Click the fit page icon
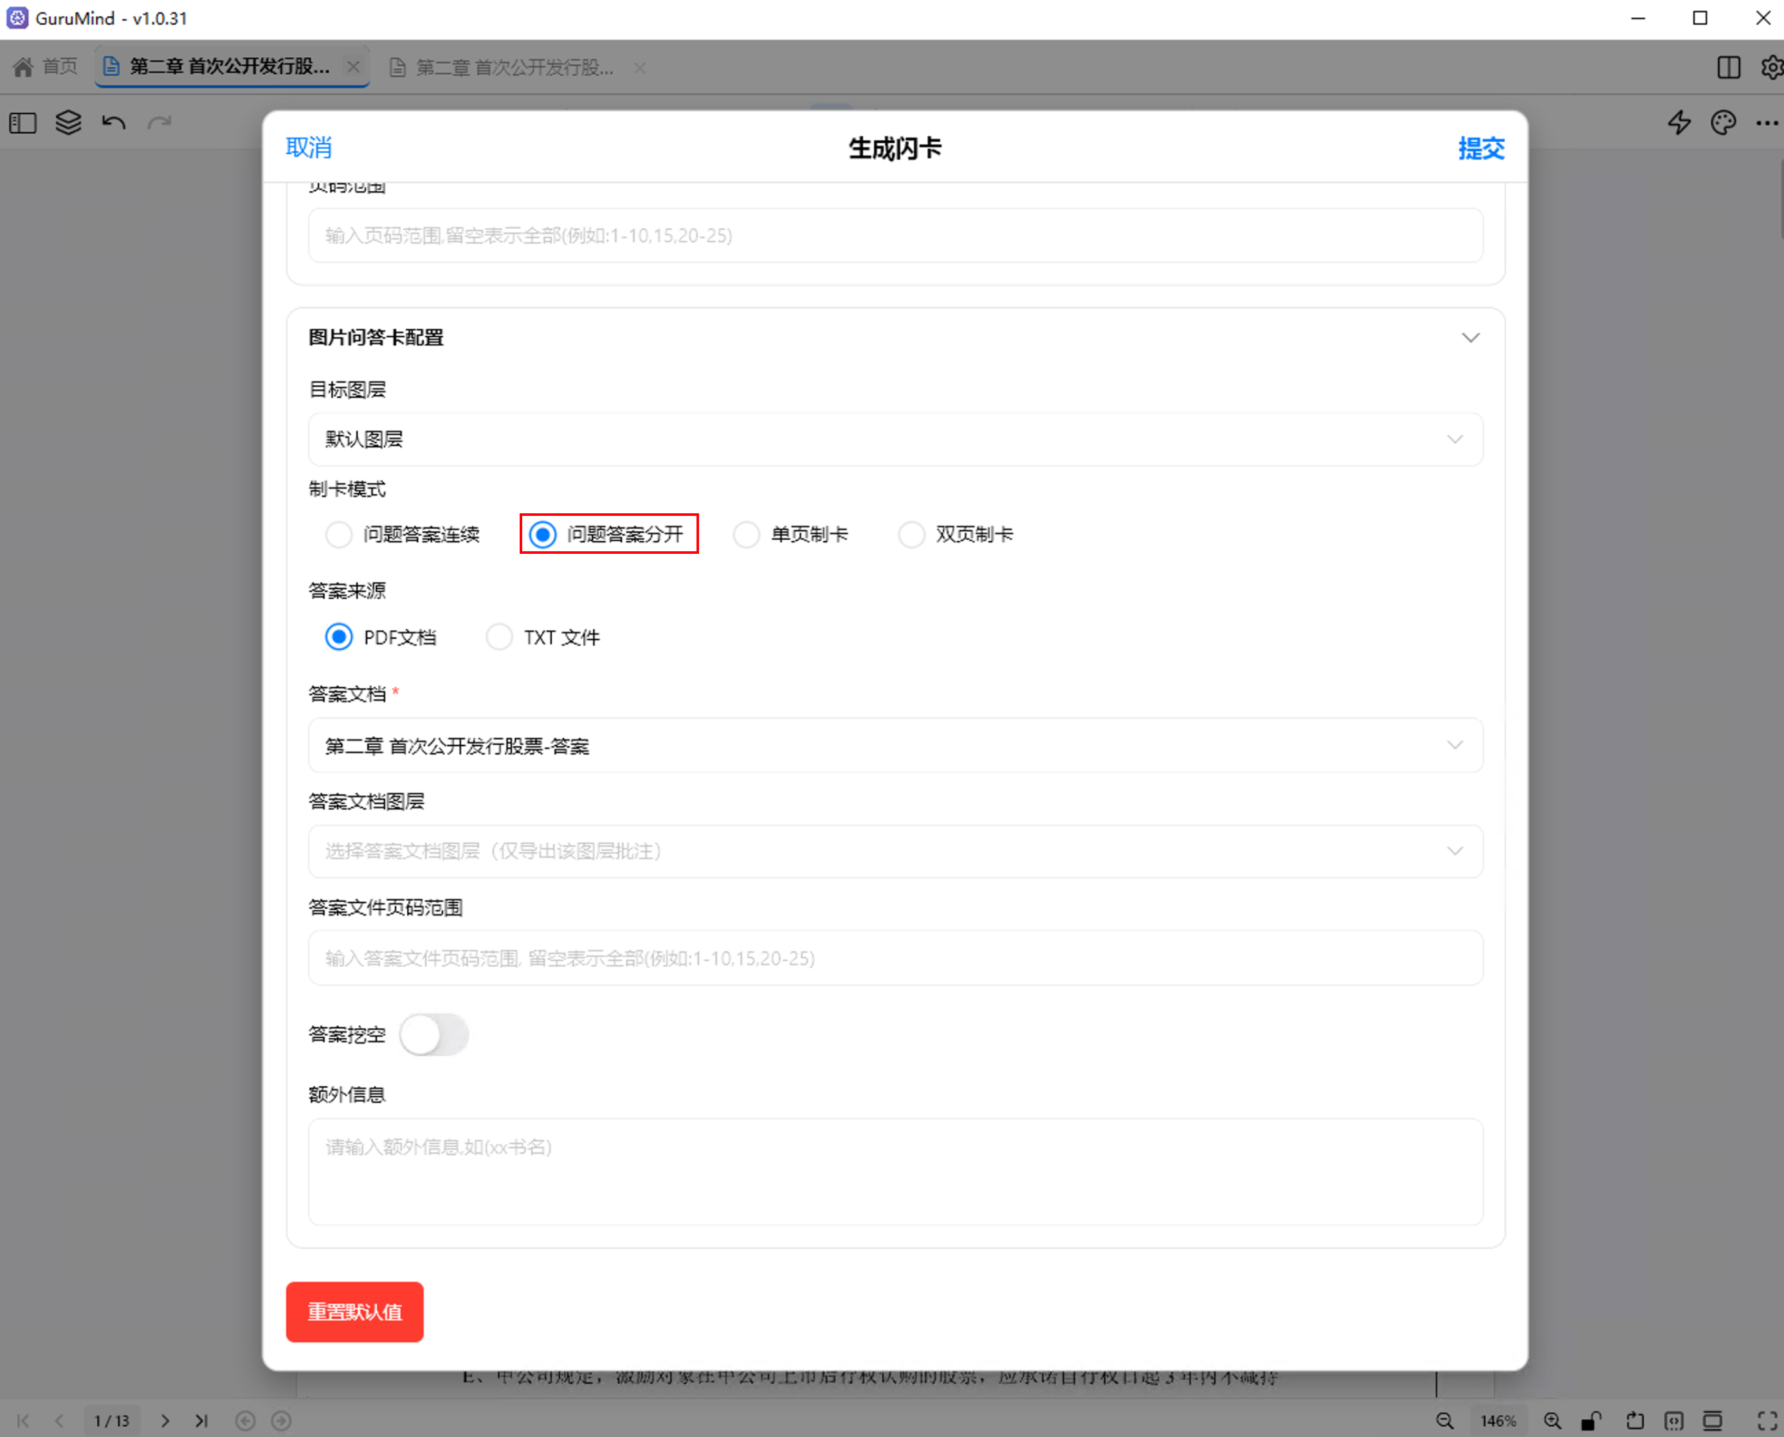This screenshot has width=1784, height=1437. point(1673,1420)
